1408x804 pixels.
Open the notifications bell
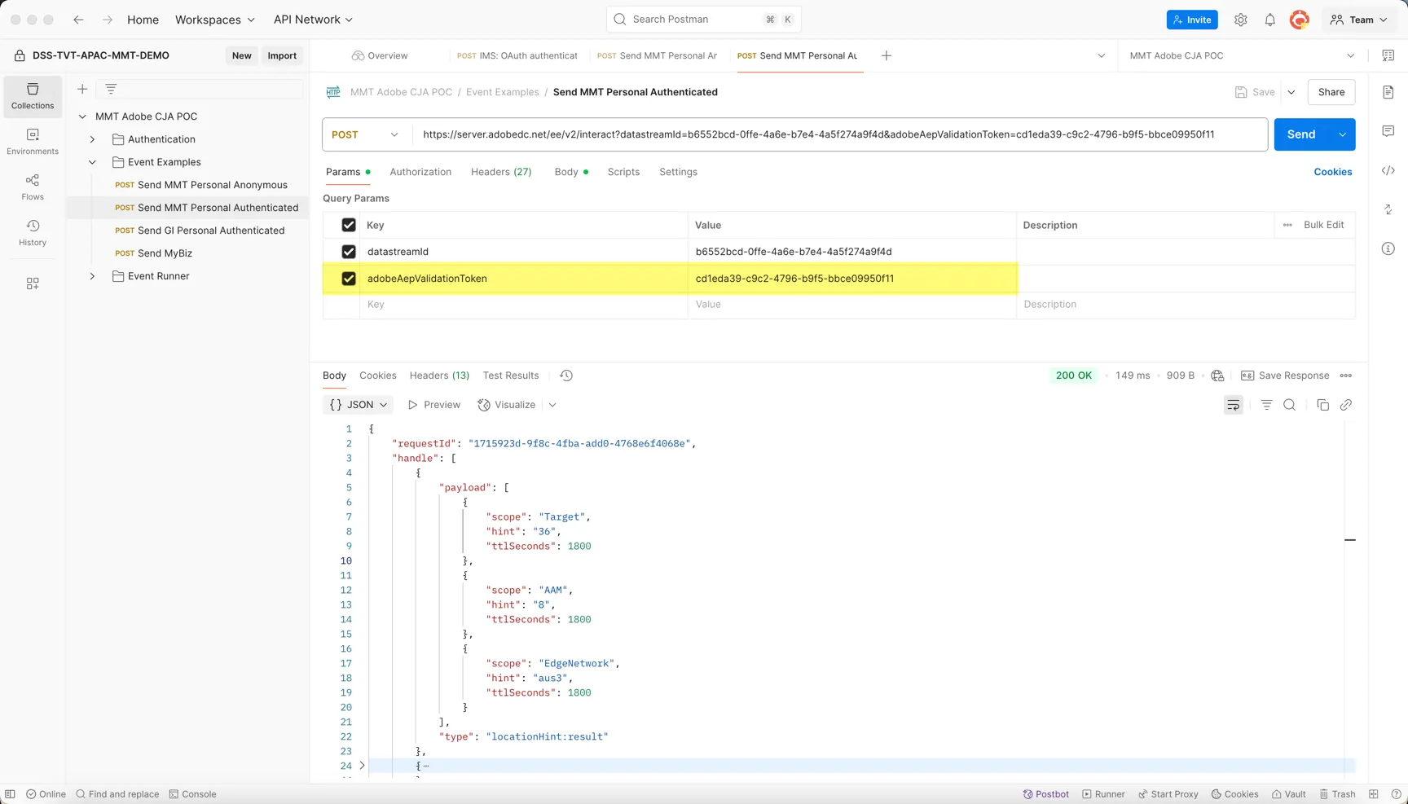(1269, 20)
